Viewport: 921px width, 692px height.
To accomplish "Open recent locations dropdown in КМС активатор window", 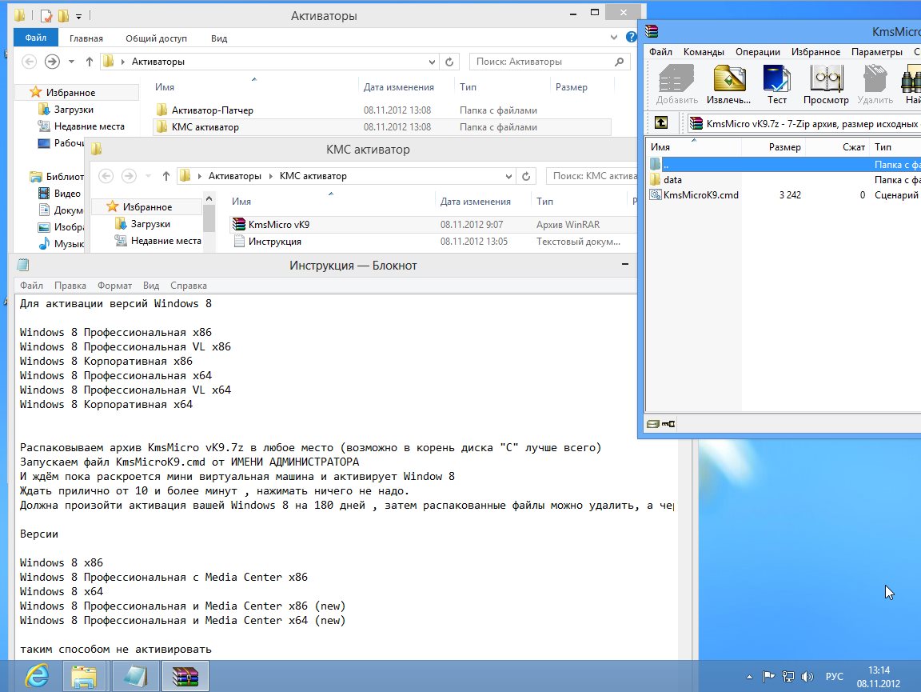I will click(x=148, y=176).
